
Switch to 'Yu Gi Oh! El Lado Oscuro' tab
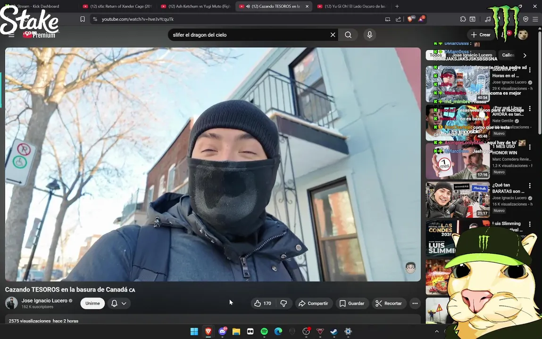[x=352, y=6]
